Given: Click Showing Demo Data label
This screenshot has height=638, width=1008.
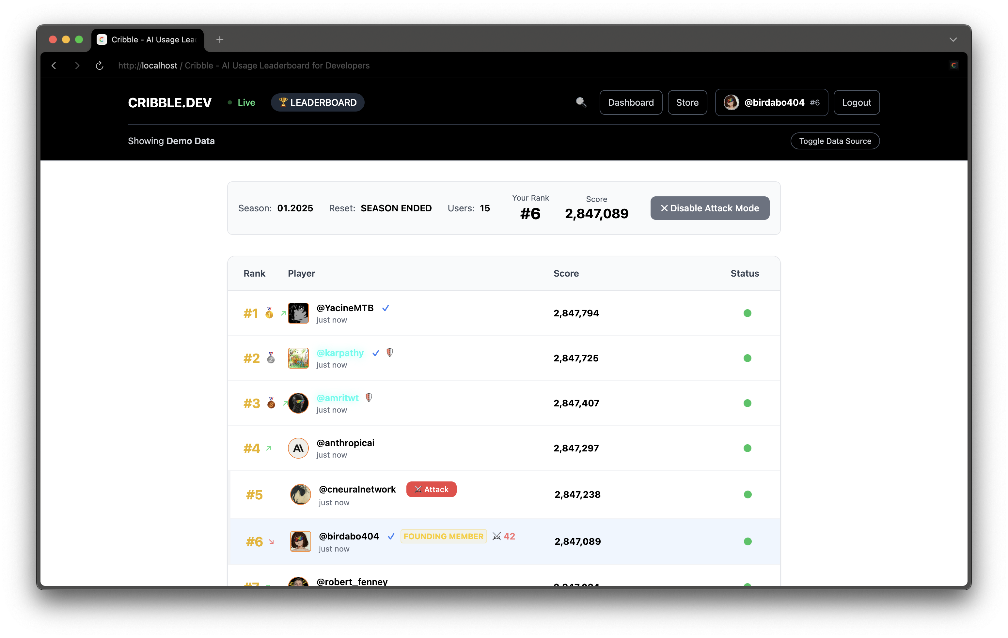Looking at the screenshot, I should (171, 141).
